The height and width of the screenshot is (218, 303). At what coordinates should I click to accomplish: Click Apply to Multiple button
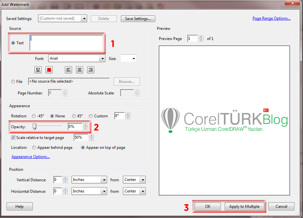pyautogui.click(x=244, y=207)
